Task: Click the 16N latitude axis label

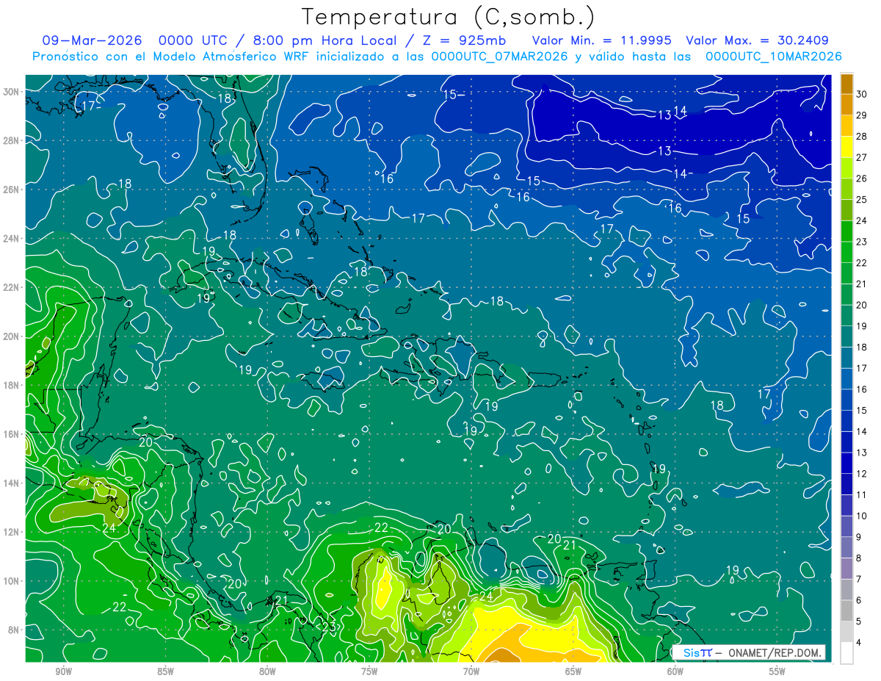Action: (x=12, y=434)
